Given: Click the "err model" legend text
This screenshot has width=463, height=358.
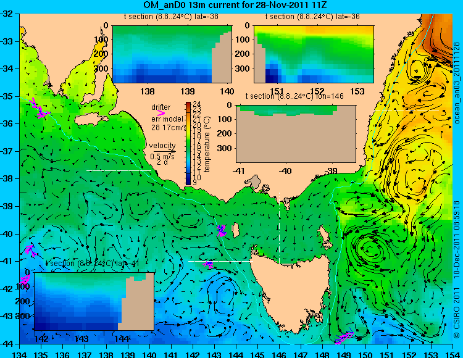Looking at the screenshot, I should point(167,119).
